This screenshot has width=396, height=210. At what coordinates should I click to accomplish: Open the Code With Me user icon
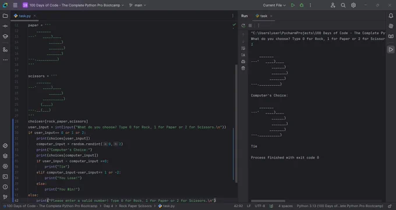pyautogui.click(x=333, y=5)
